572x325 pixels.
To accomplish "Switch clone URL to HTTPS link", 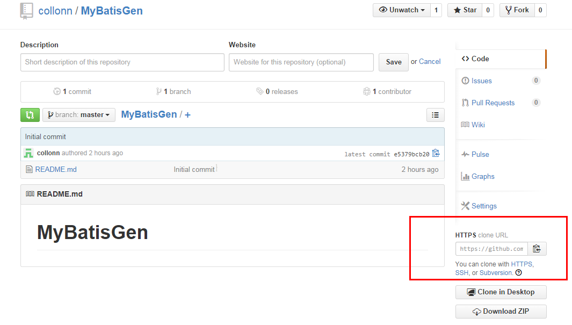I will pyautogui.click(x=522, y=264).
